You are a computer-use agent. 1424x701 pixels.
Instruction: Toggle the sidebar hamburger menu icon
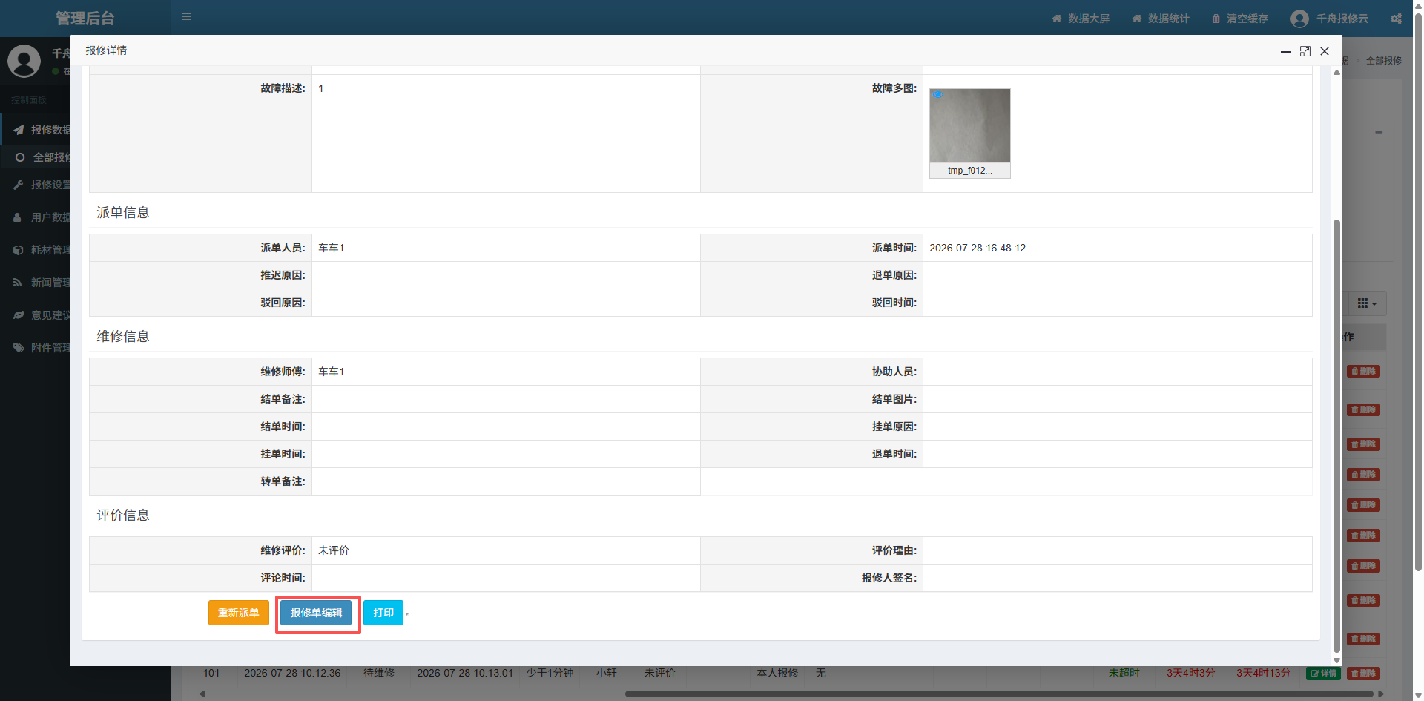(186, 16)
